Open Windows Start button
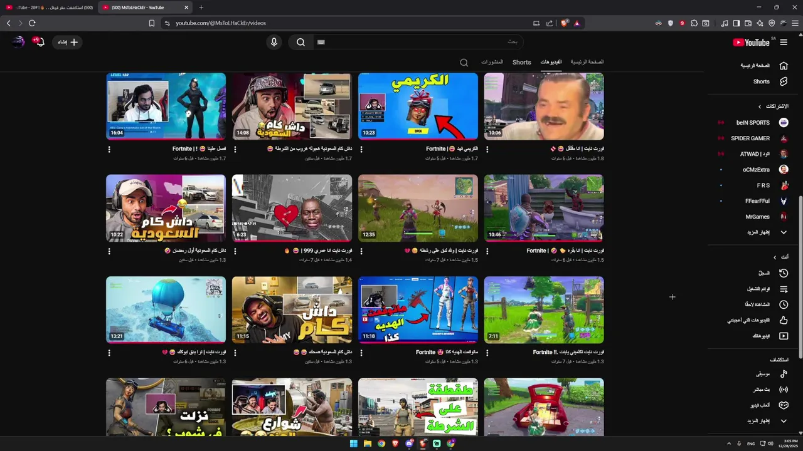The height and width of the screenshot is (451, 803). coord(353,443)
